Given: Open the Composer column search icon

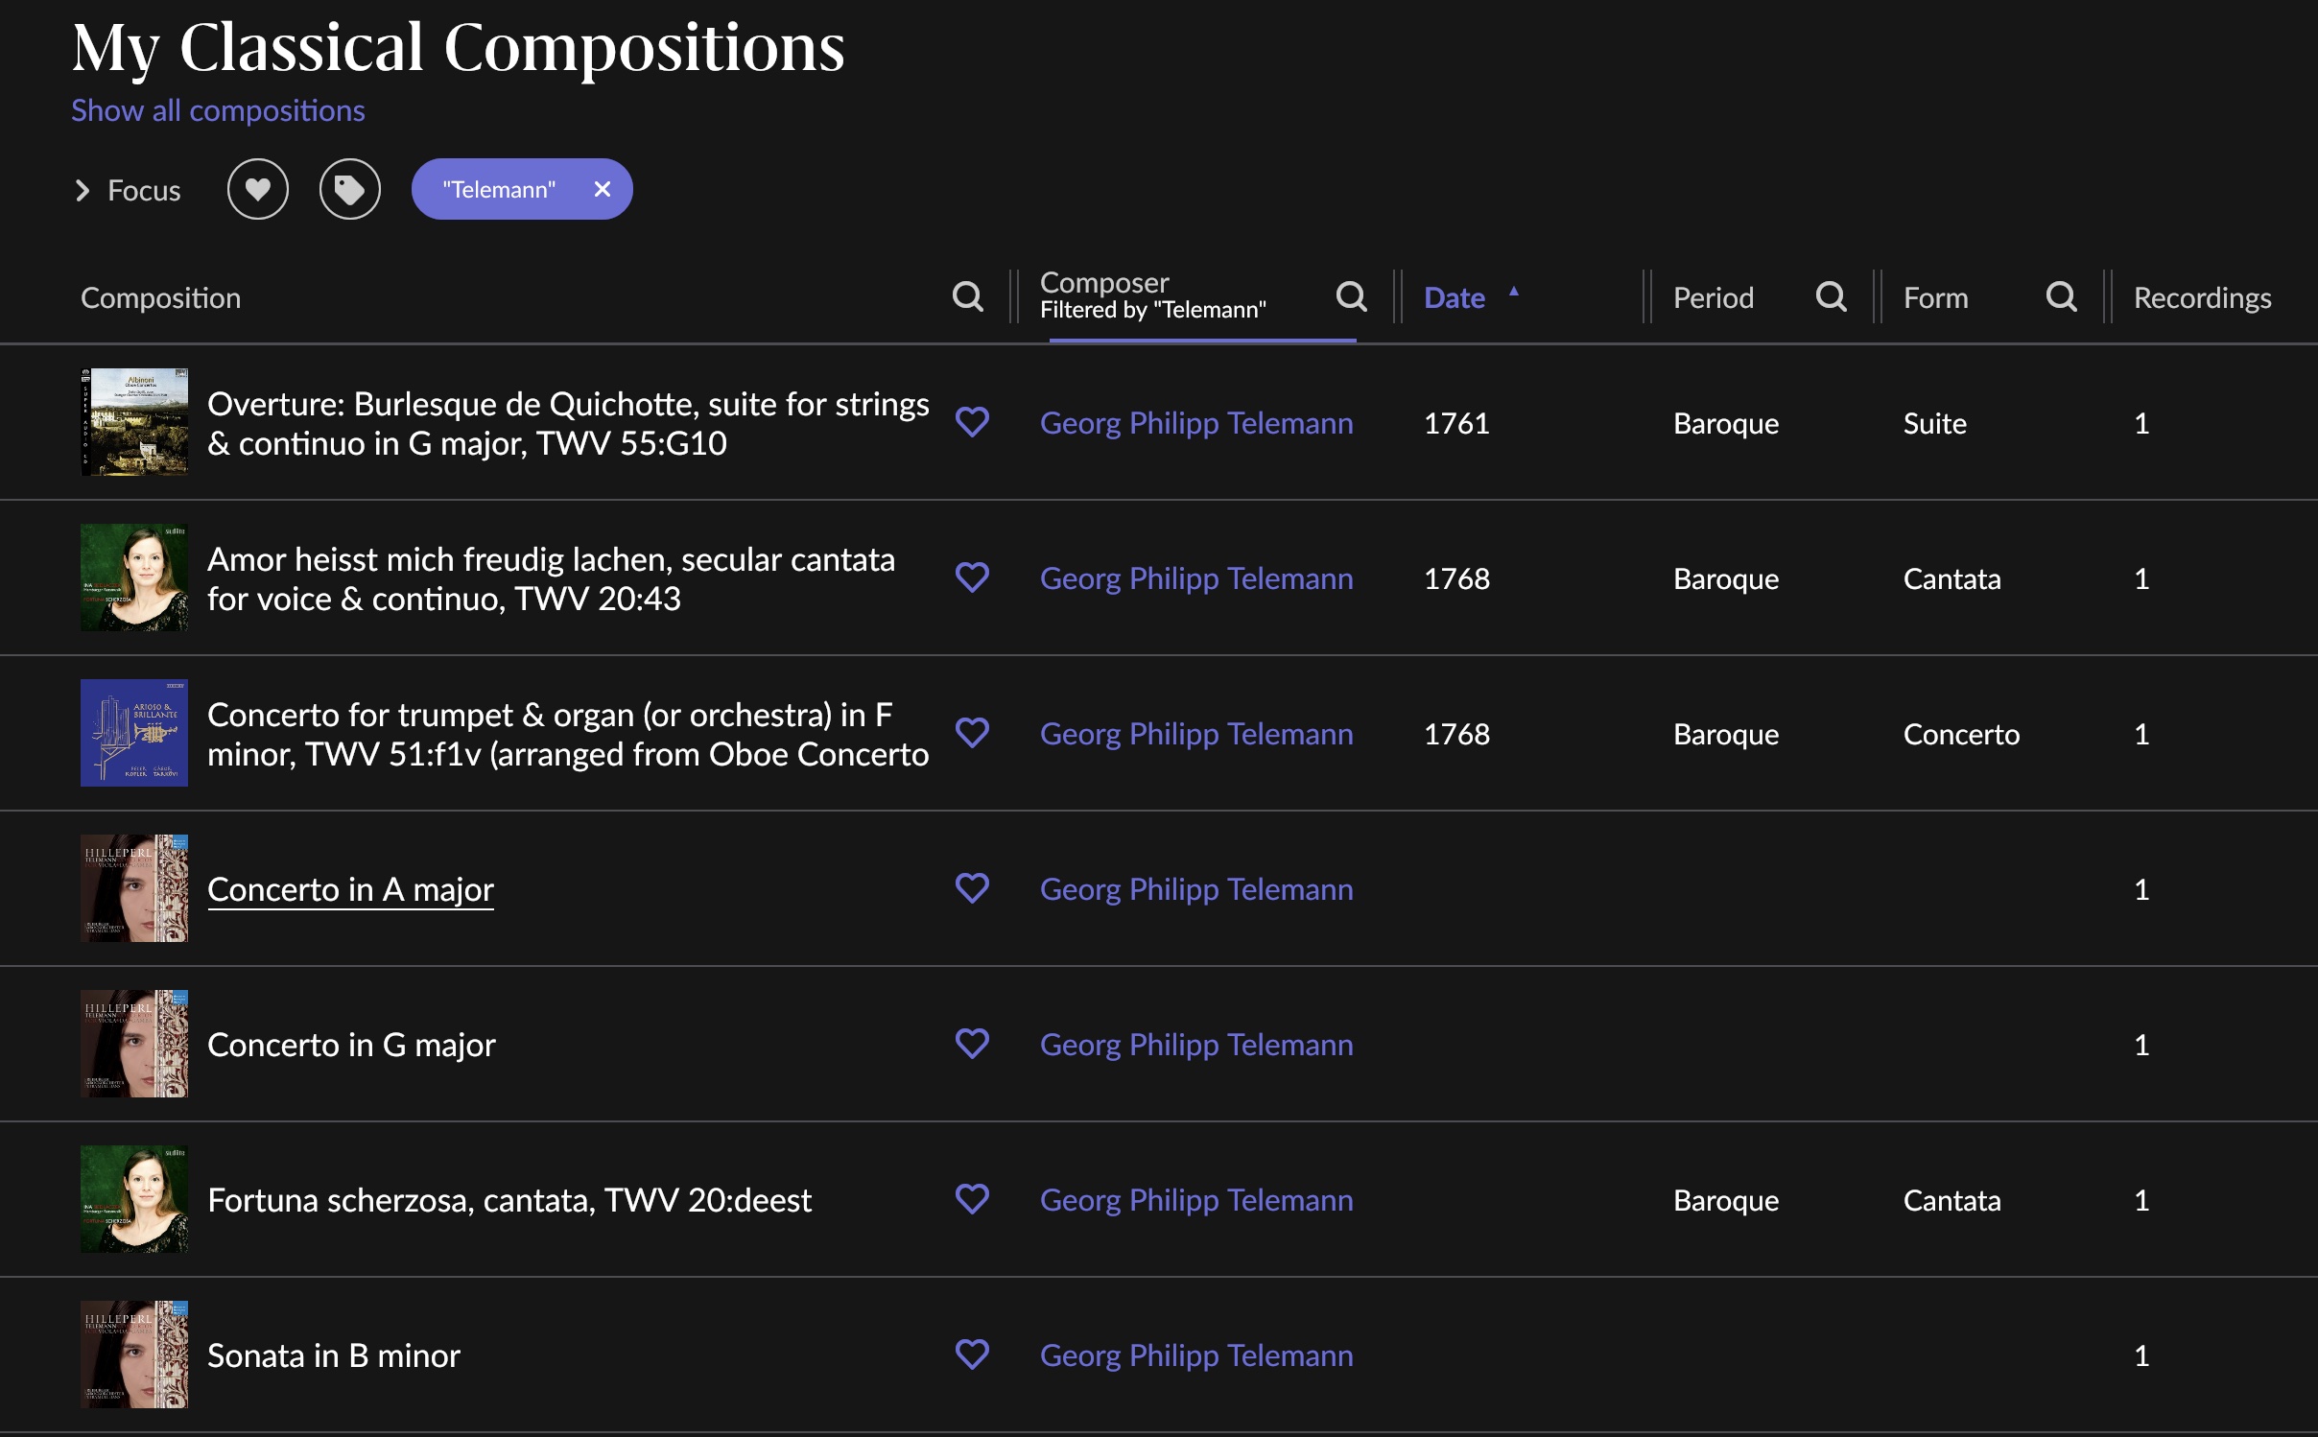Looking at the screenshot, I should (1351, 297).
